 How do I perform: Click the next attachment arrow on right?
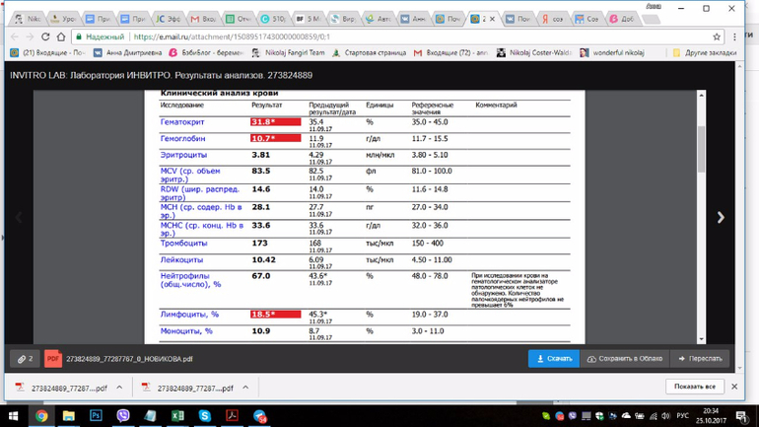pos(721,217)
